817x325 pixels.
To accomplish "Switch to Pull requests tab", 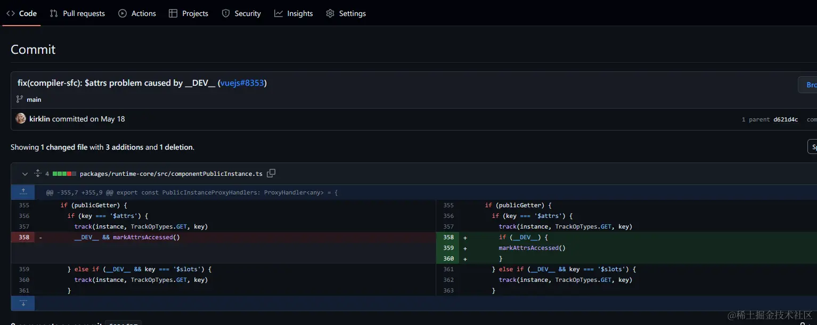I will coord(77,13).
